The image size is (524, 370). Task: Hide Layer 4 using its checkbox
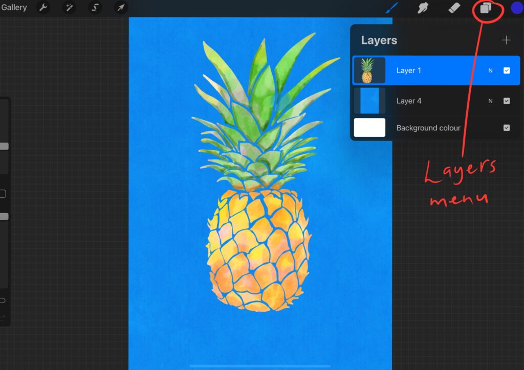[x=507, y=100]
